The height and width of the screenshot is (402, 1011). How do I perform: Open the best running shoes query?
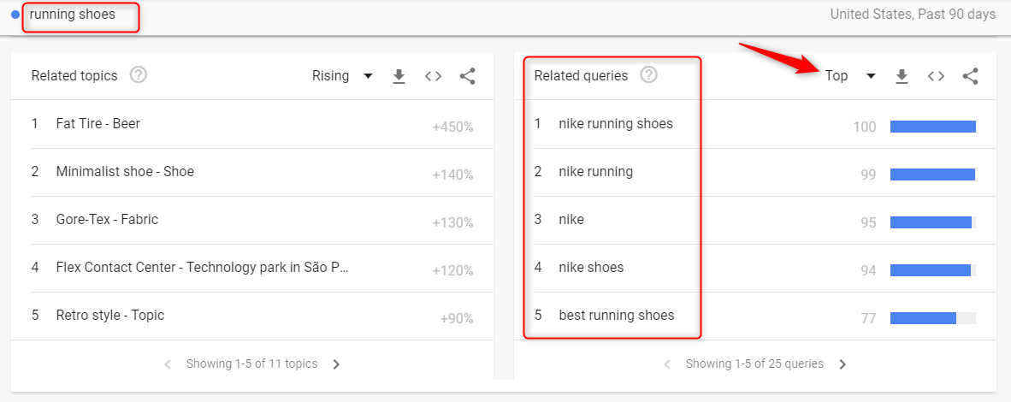(x=616, y=316)
